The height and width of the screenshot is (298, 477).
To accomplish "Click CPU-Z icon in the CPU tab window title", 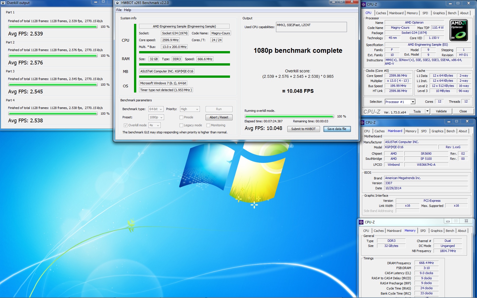I will (x=364, y=4).
